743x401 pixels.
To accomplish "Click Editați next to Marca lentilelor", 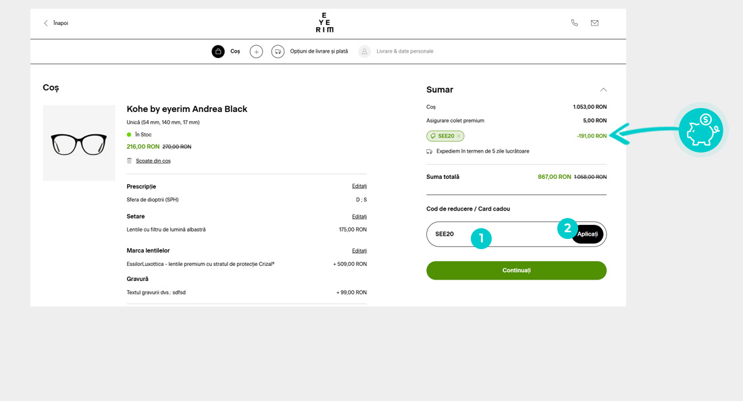I will point(359,250).
